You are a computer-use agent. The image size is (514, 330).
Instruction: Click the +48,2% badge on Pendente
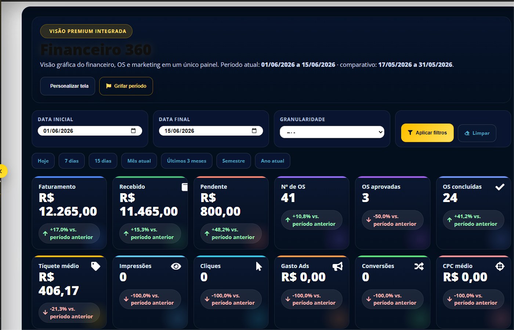click(231, 234)
